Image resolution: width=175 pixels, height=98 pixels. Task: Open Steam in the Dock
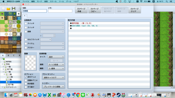coord(118,95)
